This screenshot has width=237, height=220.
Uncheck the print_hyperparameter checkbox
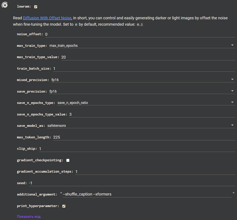click(x=64, y=206)
